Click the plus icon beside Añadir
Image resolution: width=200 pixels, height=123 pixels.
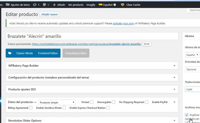[54, 5]
